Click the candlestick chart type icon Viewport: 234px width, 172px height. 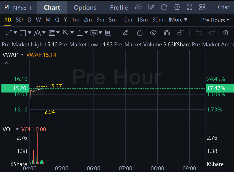[108, 33]
